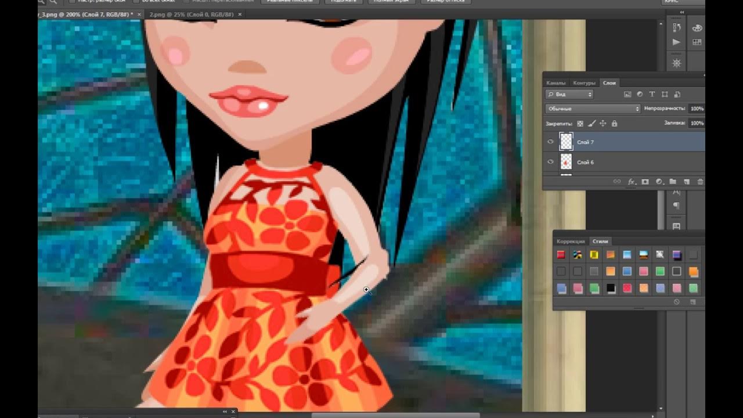Apply the red glossy style swatch
The image size is (743, 418).
click(x=561, y=254)
